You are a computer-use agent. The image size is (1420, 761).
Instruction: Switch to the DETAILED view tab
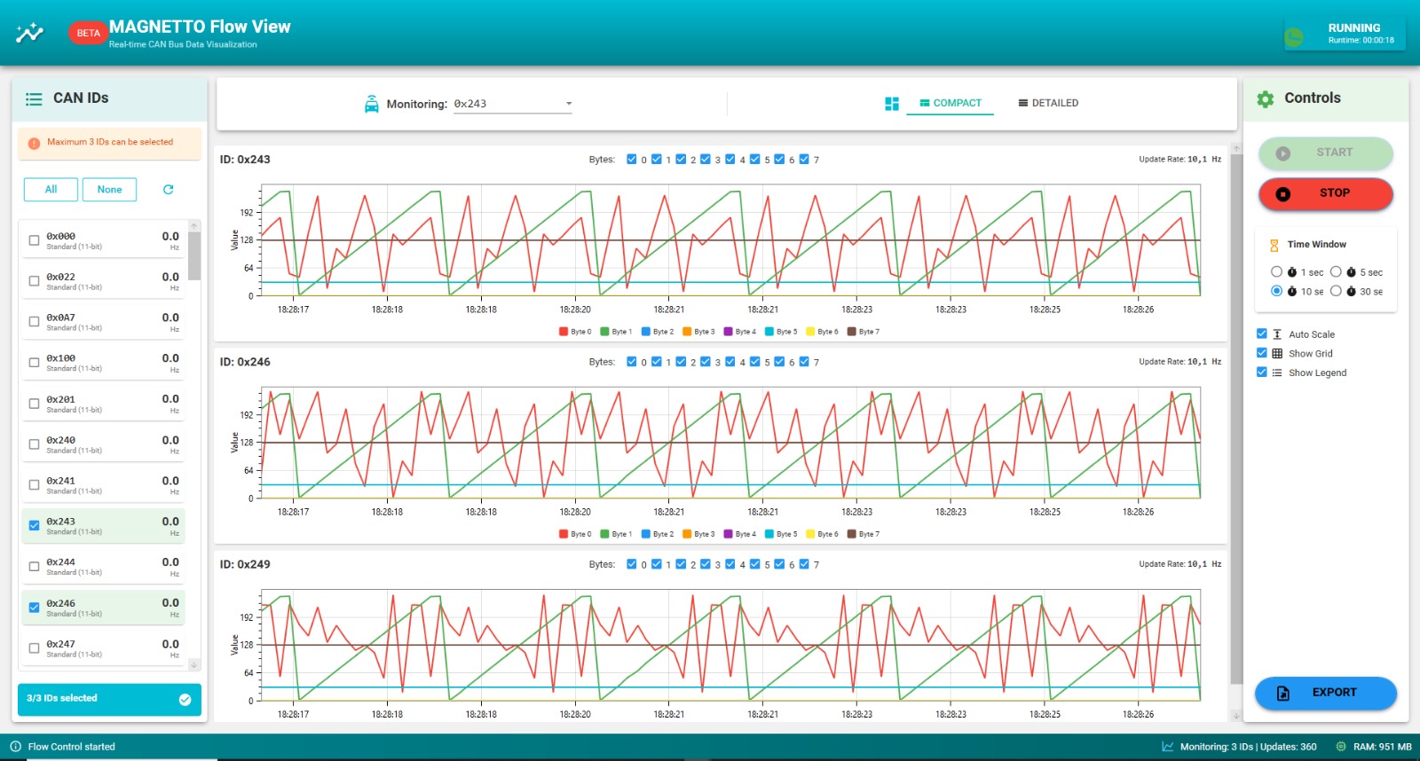tap(1048, 104)
